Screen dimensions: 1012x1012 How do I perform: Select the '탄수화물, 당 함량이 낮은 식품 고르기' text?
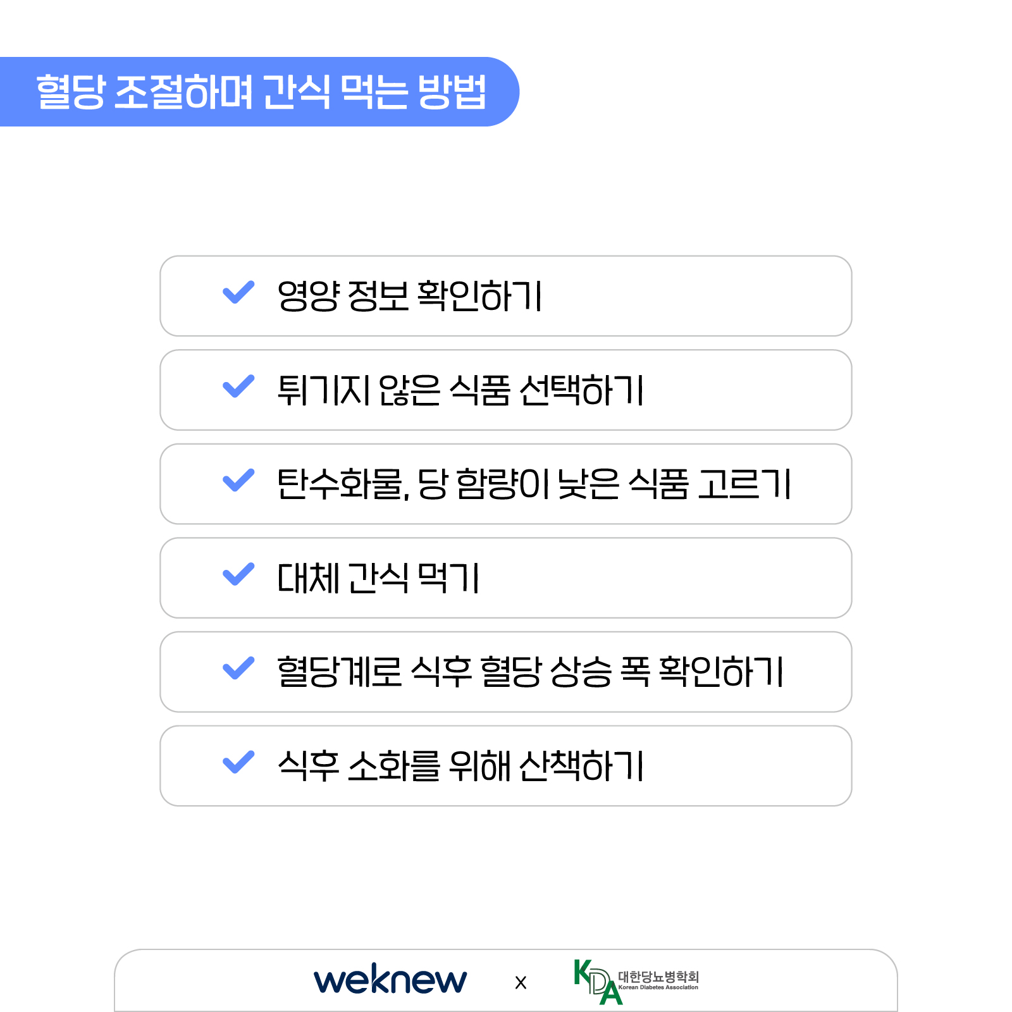[534, 484]
